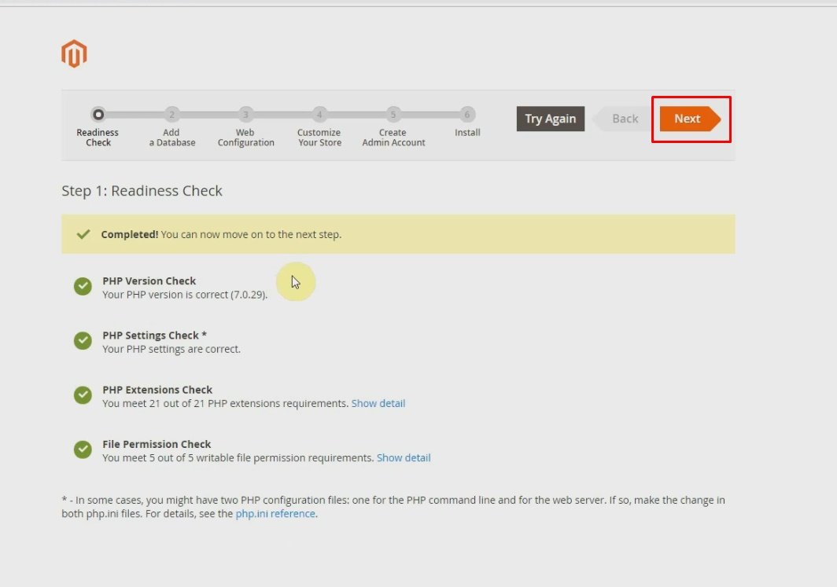The height and width of the screenshot is (587, 837).
Task: Select step 6 Install
Action: (x=467, y=114)
